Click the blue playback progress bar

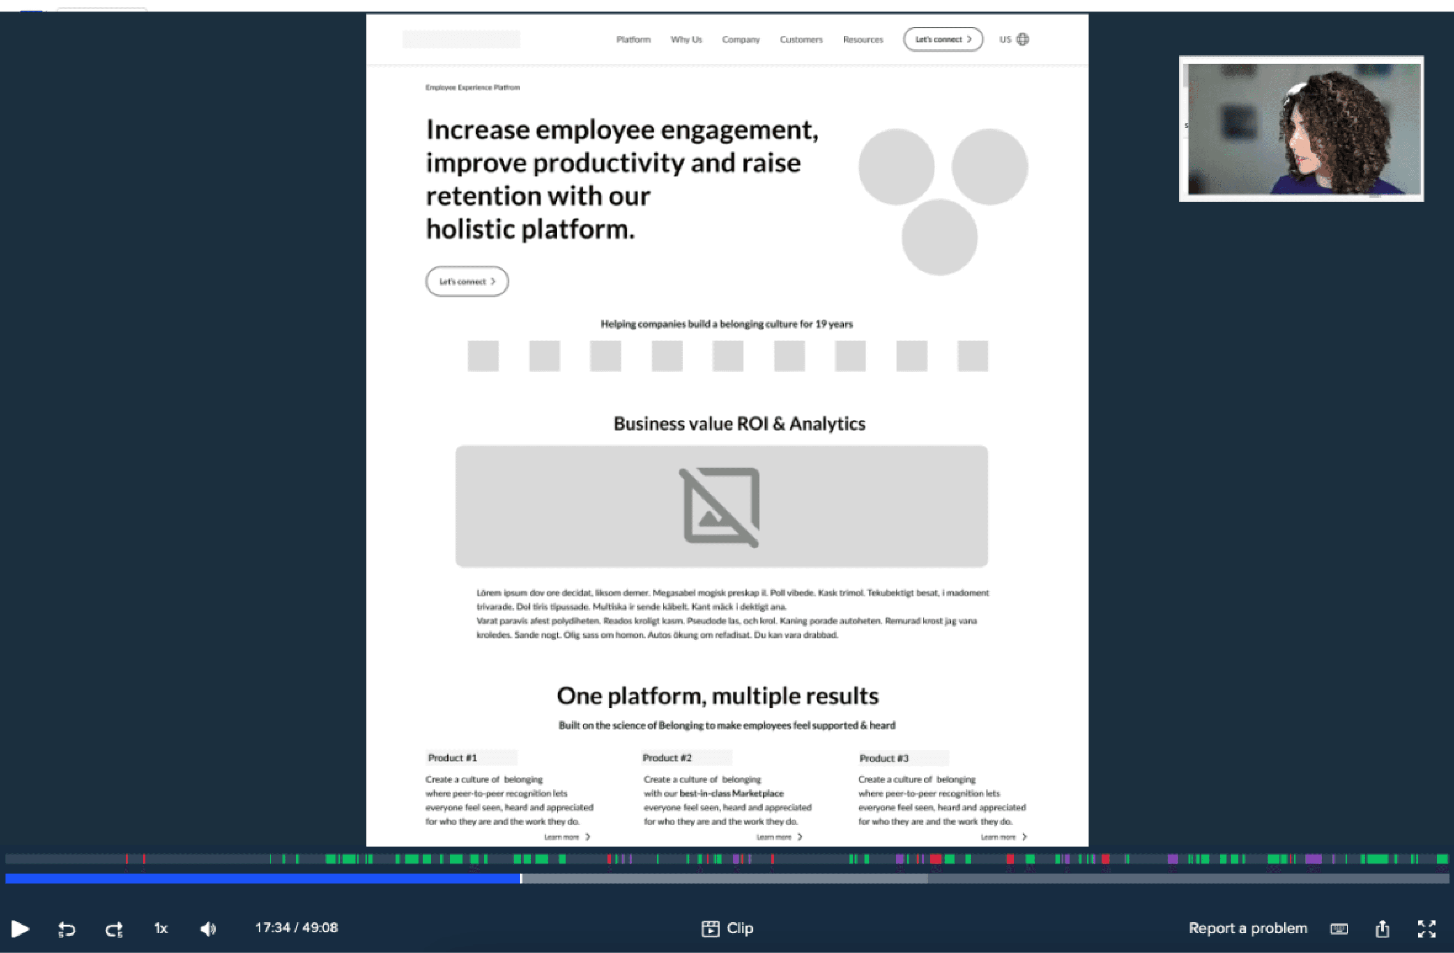[x=263, y=879]
